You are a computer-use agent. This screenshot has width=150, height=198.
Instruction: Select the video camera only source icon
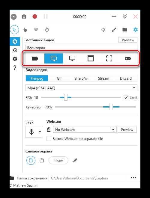tap(35, 58)
